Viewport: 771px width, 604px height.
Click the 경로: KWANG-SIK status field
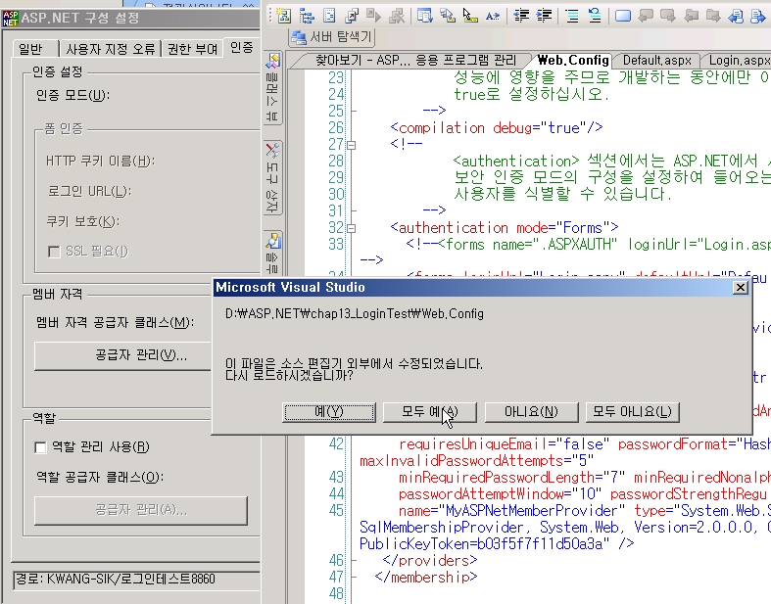click(136, 580)
